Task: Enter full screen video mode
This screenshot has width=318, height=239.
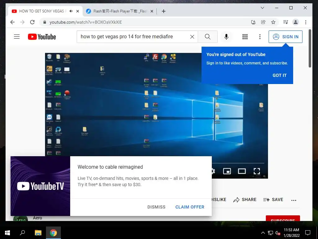Action: [257, 171]
